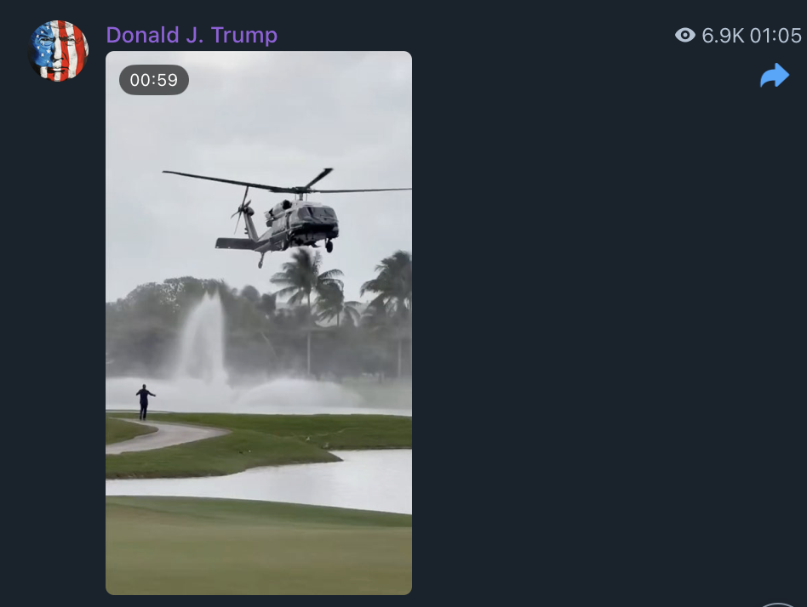Click the foreground grass in the video
The image size is (807, 607).
[259, 550]
